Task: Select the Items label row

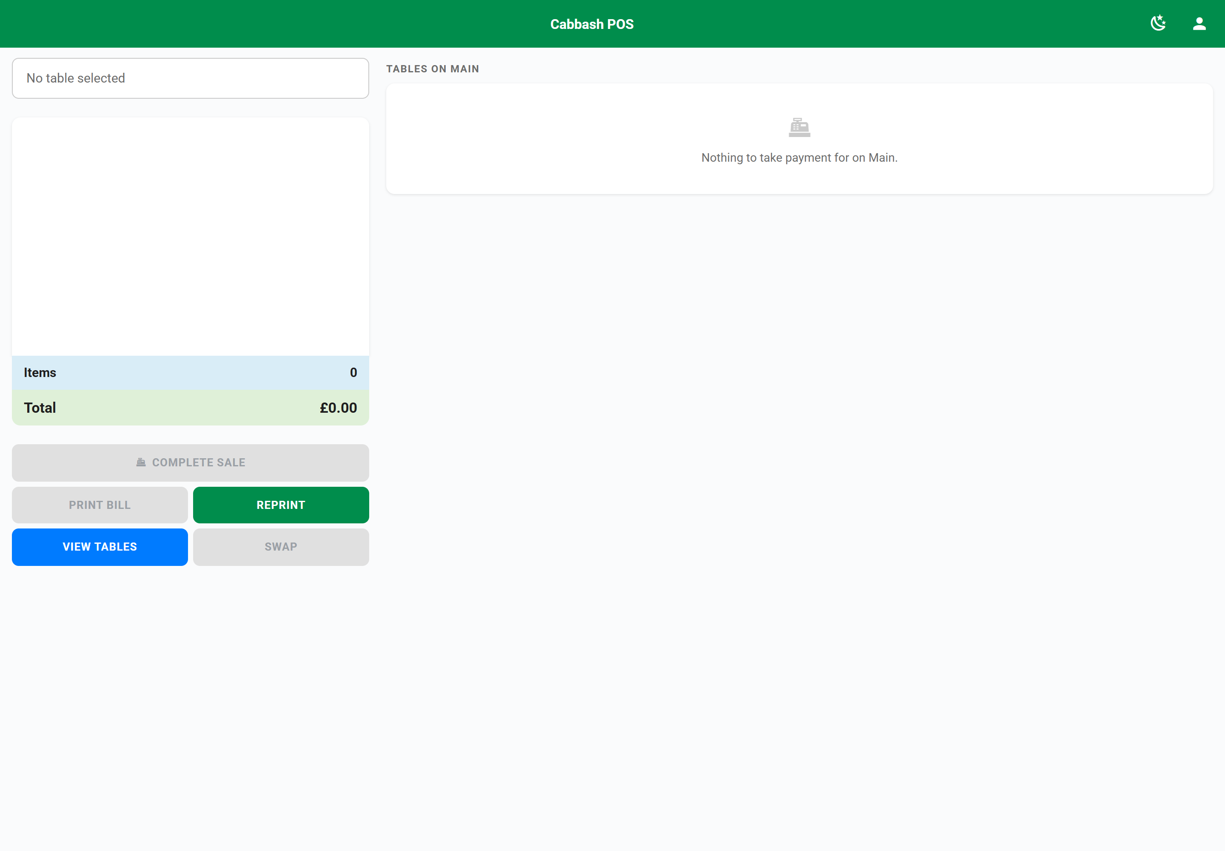Action: (190, 373)
